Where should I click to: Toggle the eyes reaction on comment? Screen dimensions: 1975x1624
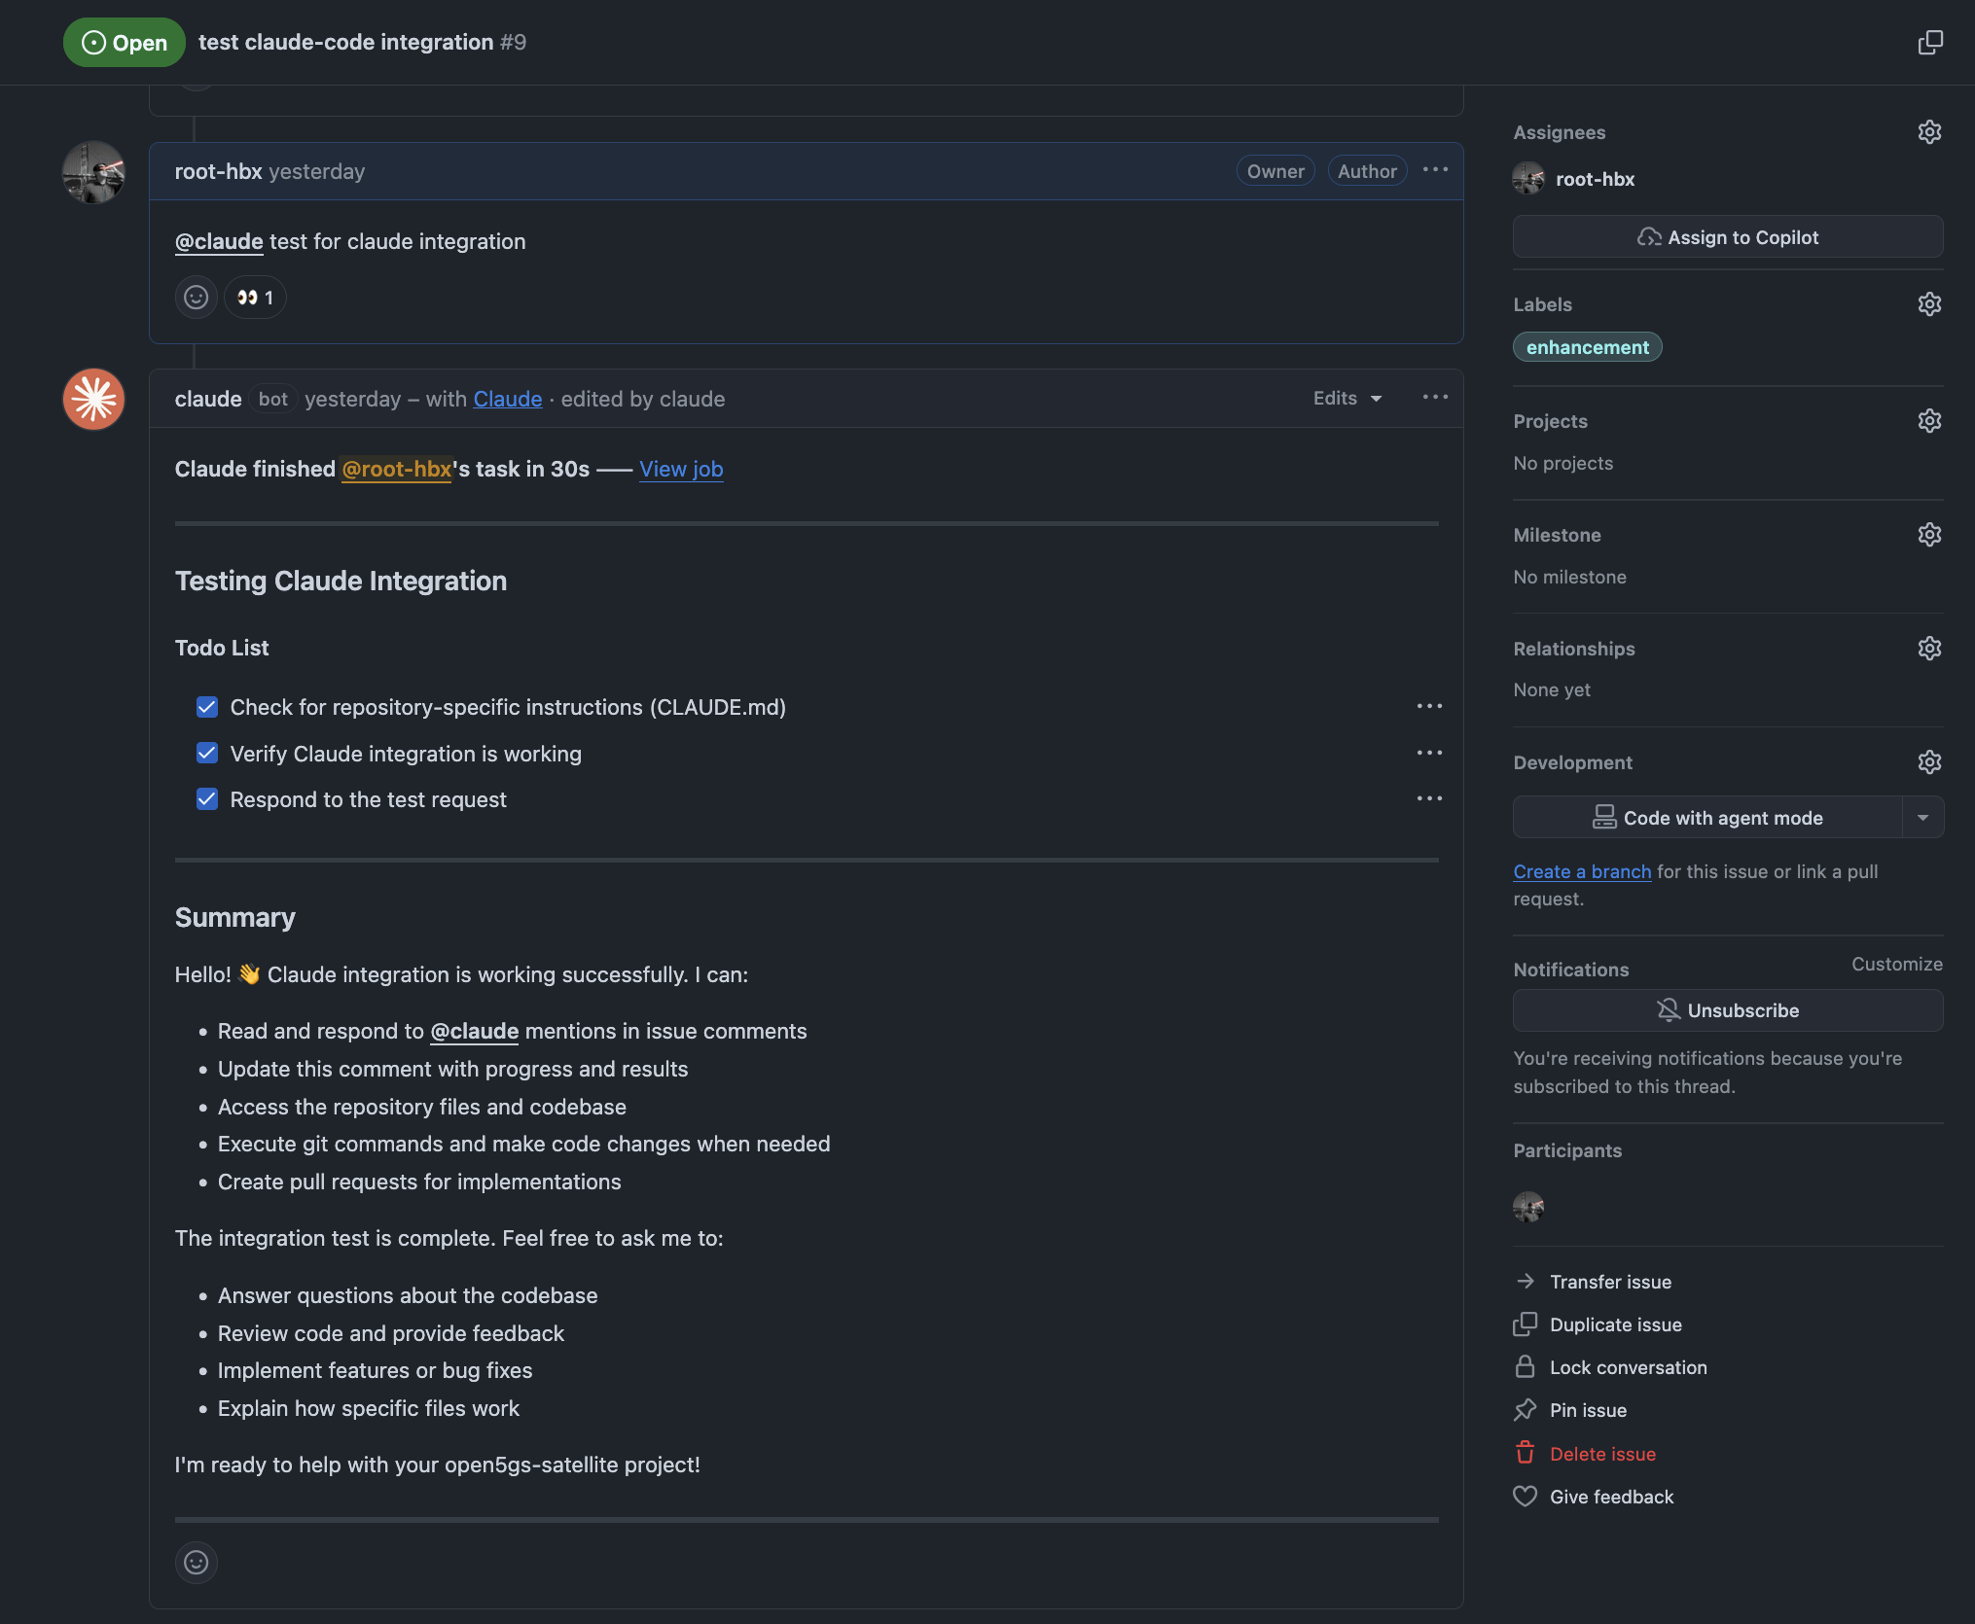255,298
